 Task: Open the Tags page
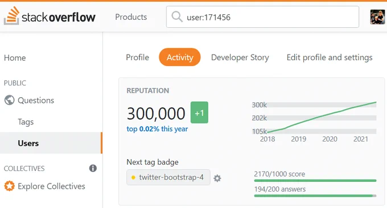(x=26, y=122)
